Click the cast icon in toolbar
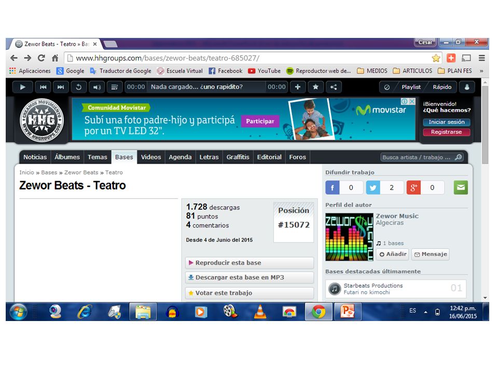 [x=466, y=58]
